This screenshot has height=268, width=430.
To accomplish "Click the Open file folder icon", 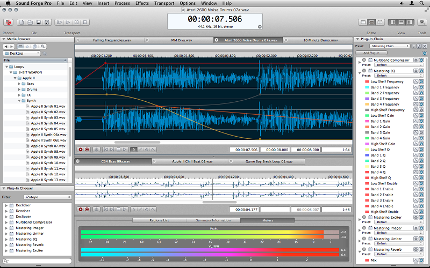I will (x=30, y=22).
